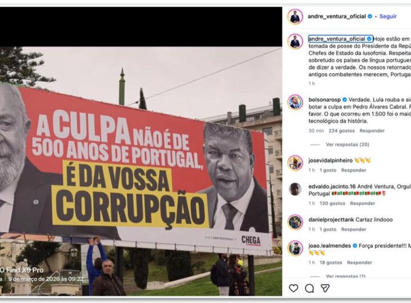Open the comment speech bubble icon
411x303 pixels.
309,288
